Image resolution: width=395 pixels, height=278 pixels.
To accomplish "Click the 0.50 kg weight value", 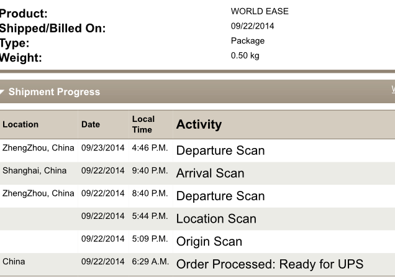I will click(245, 55).
